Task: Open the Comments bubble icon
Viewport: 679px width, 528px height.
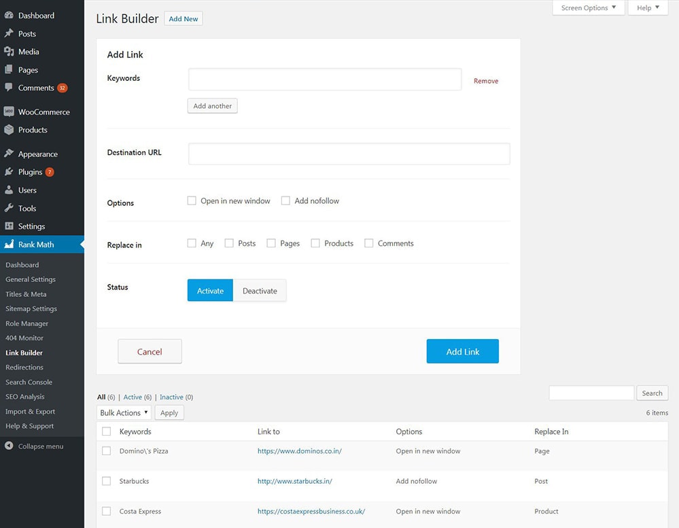Action: [x=8, y=88]
